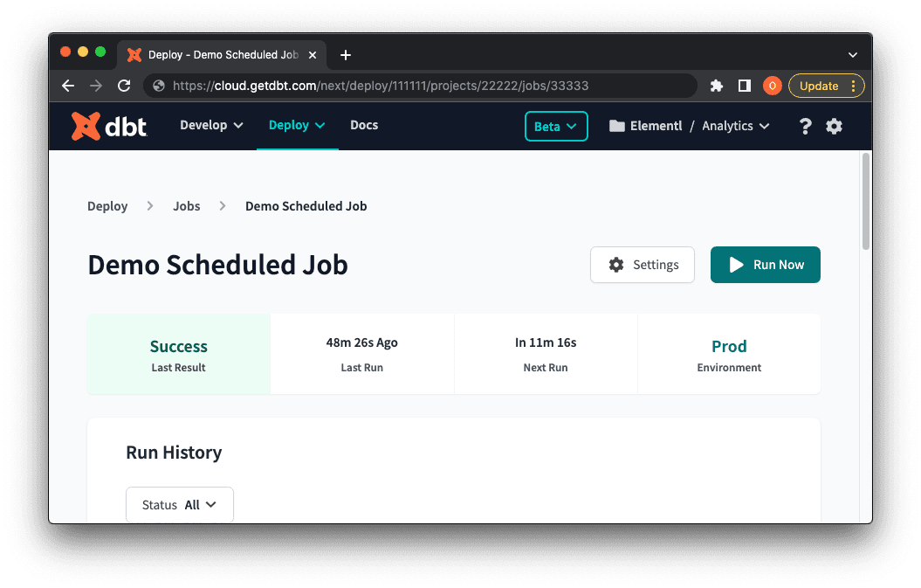
Task: Open the Status filter dropdown
Action: 180,504
